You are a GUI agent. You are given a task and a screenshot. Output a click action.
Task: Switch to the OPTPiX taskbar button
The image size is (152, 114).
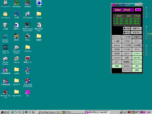[73, 112]
